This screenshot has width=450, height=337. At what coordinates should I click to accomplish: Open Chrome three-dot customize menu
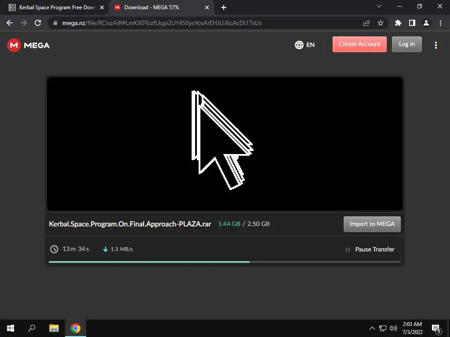pyautogui.click(x=440, y=23)
